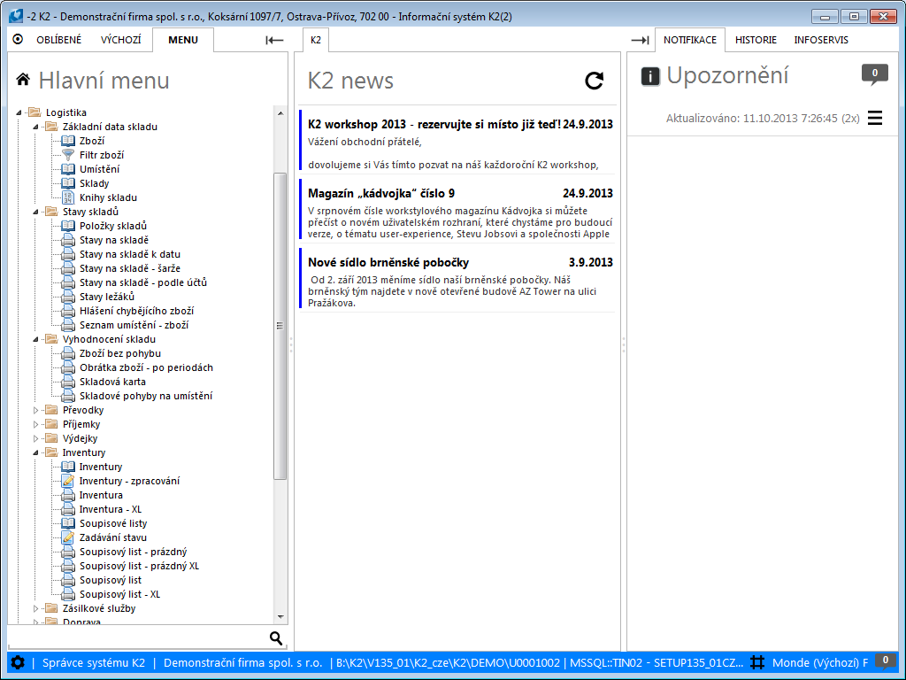Click the book icon next to Zboží
The height and width of the screenshot is (680, 906).
click(x=68, y=141)
